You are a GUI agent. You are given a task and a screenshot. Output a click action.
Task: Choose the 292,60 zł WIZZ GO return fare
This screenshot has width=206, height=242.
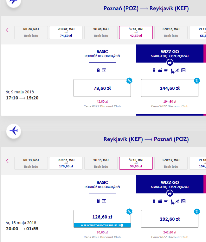coord(170,219)
